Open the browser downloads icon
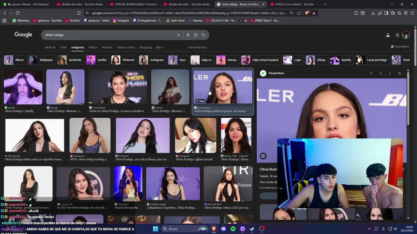The height and width of the screenshot is (234, 417). point(373,13)
